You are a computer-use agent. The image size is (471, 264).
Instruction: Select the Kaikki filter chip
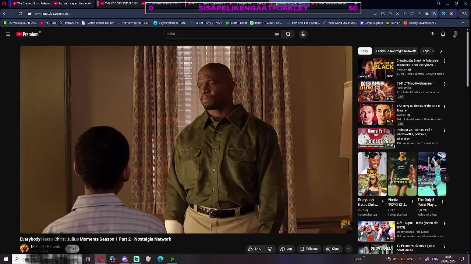pyautogui.click(x=365, y=51)
